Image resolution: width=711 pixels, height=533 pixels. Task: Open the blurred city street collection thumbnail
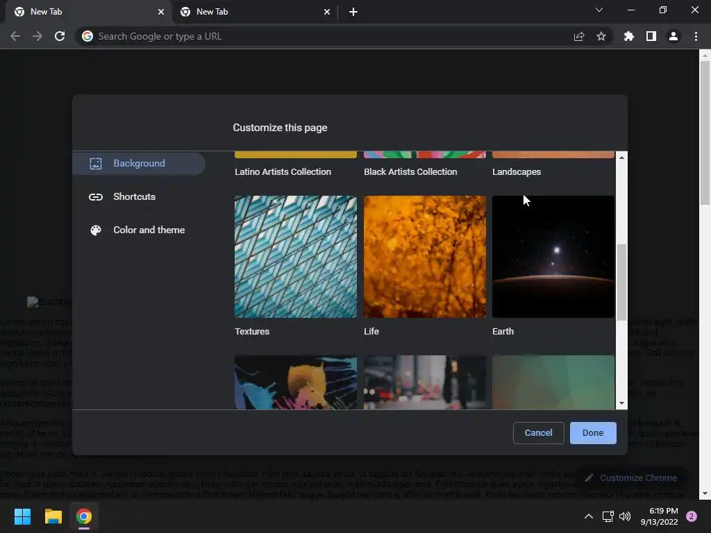click(425, 382)
